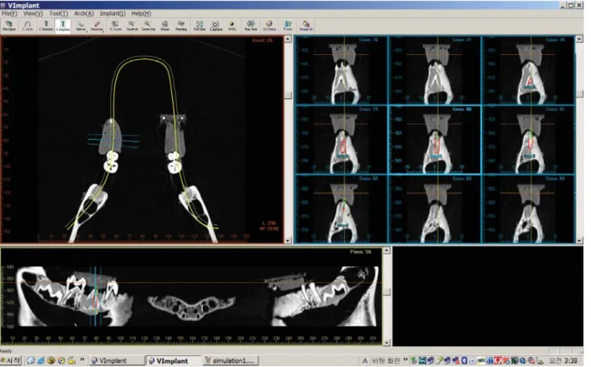This screenshot has width=591, height=367.
Task: Click the active VImplant taskbar button
Action: coord(174,361)
